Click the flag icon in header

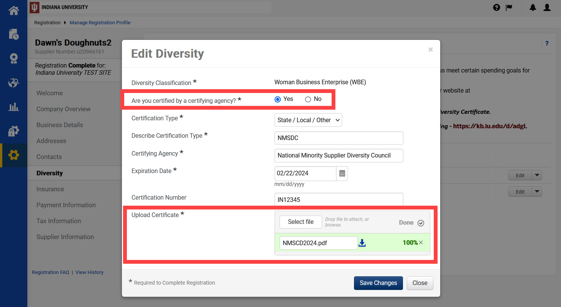(509, 7)
